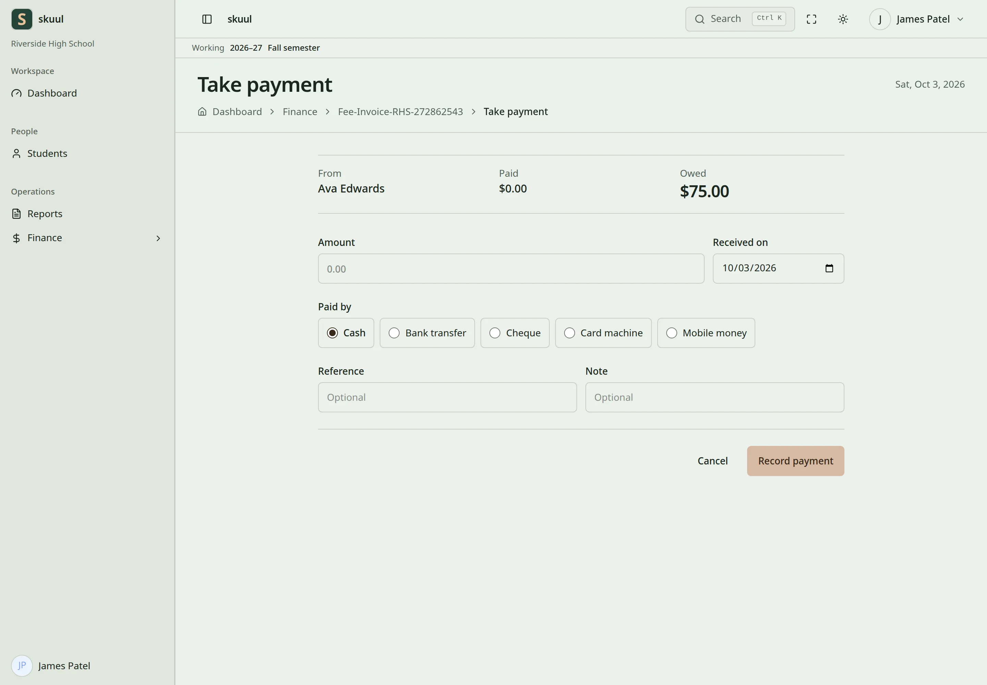Select Card machine payment method

(x=604, y=333)
